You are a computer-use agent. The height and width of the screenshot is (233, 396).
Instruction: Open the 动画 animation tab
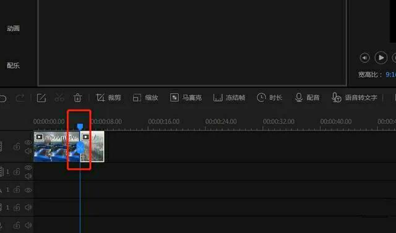(13, 28)
